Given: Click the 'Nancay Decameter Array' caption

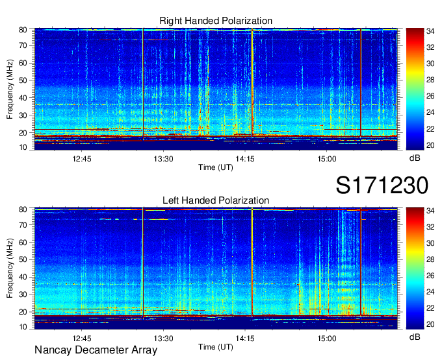Looking at the screenshot, I should (96, 350).
